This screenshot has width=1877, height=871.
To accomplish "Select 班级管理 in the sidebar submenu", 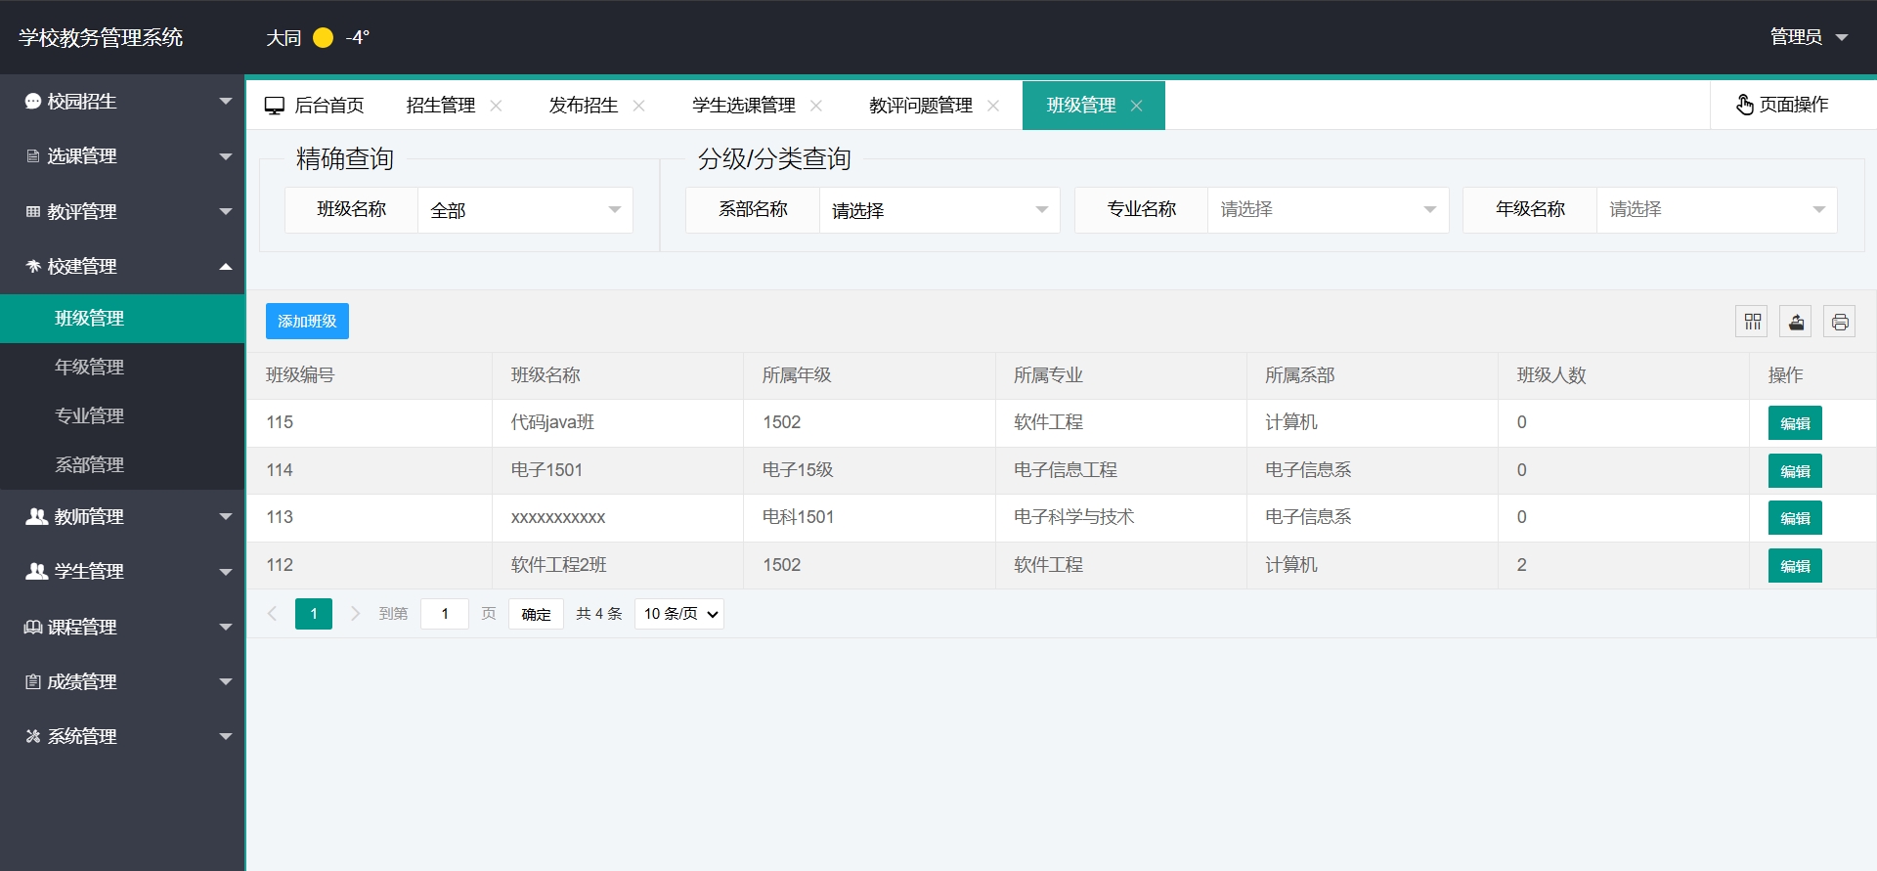I will pos(122,319).
